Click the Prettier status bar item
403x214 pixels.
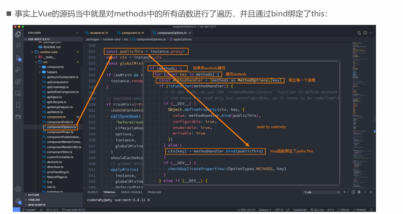click(360, 210)
